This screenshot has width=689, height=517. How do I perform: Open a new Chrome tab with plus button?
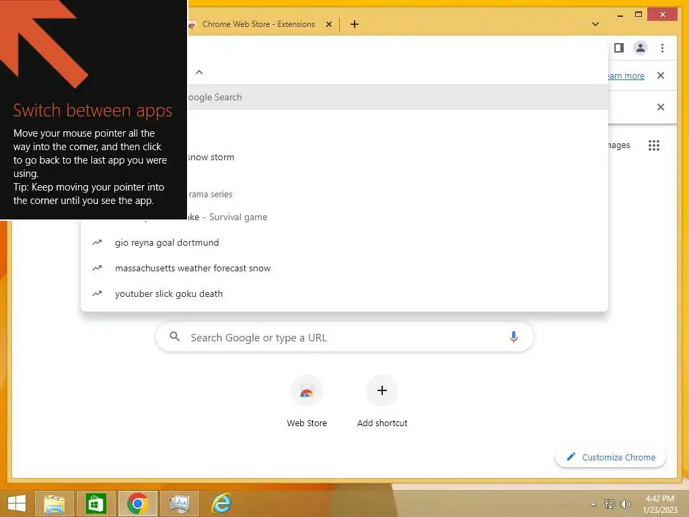click(354, 24)
